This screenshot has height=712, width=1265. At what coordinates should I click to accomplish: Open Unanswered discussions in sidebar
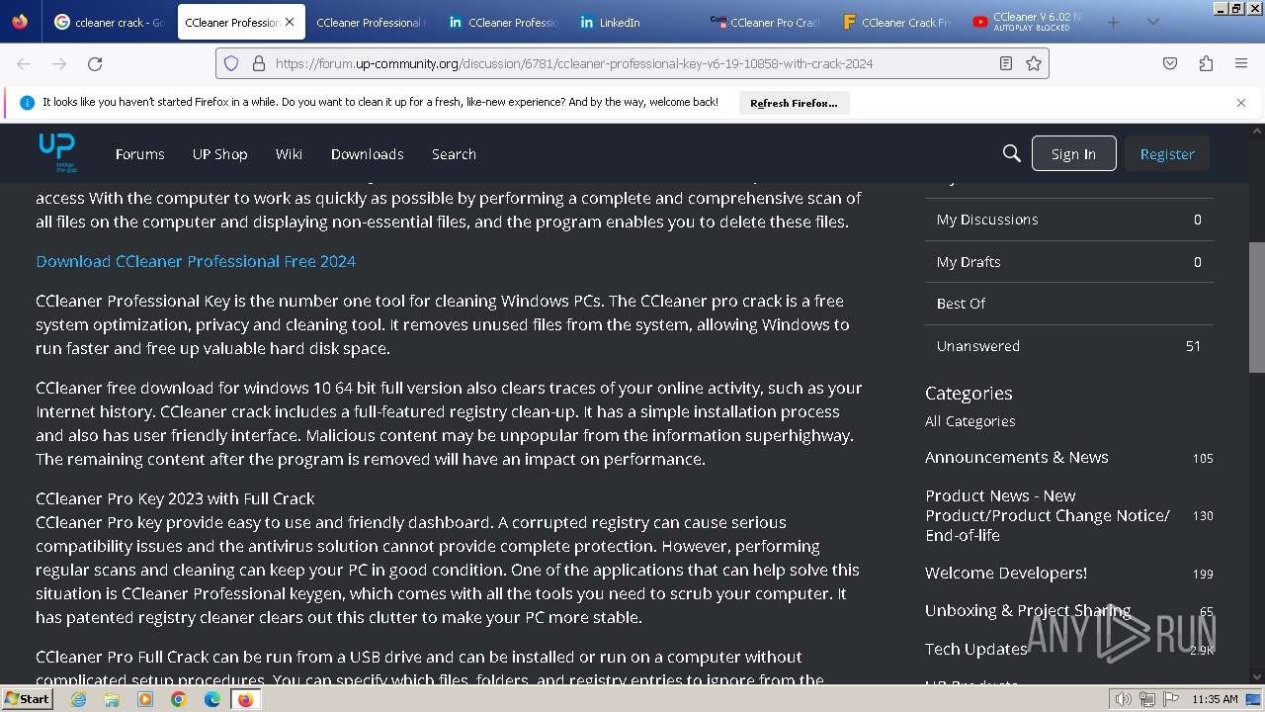pos(1069,346)
